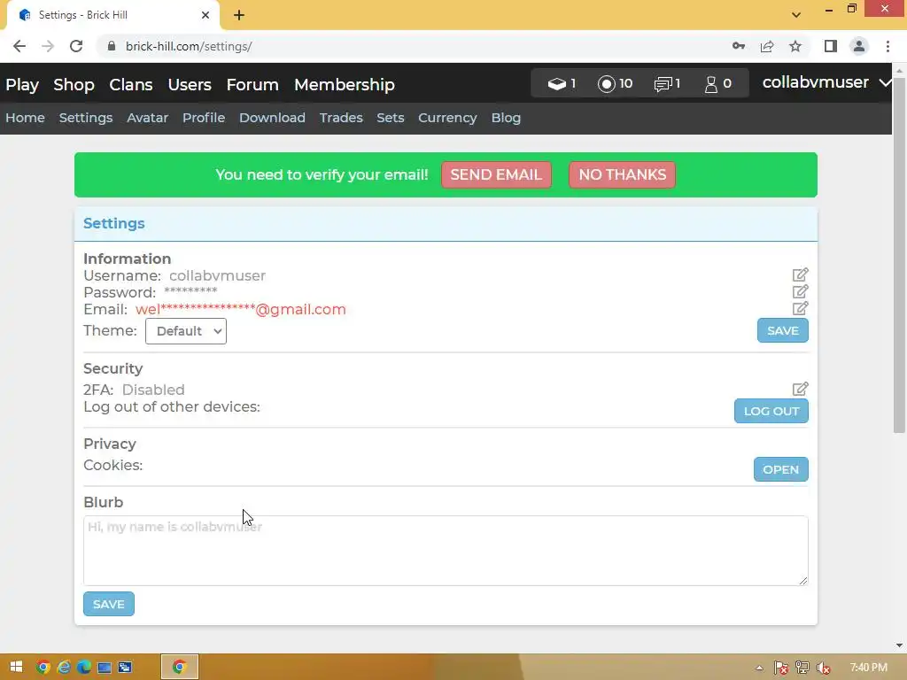The image size is (907, 680).
Task: Open the Clans menu item
Action: [131, 84]
